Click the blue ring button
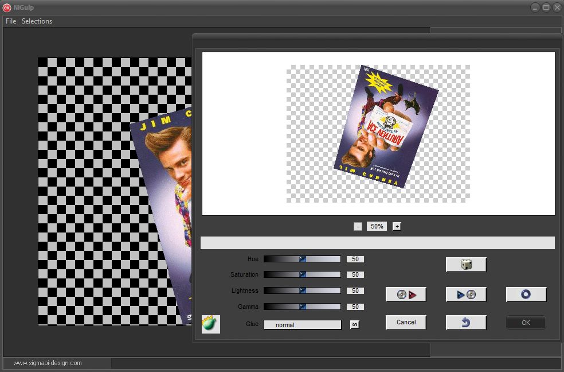Screen dimensions: 564x372 point(526,294)
